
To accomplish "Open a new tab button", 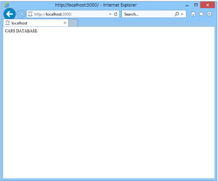I will (x=73, y=23).
